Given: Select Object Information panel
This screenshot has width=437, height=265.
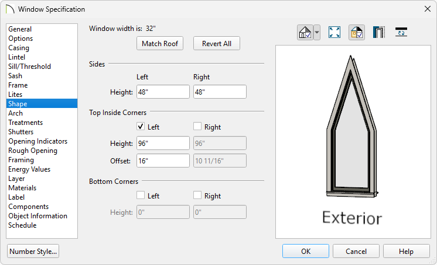Looking at the screenshot, I should 42,216.
